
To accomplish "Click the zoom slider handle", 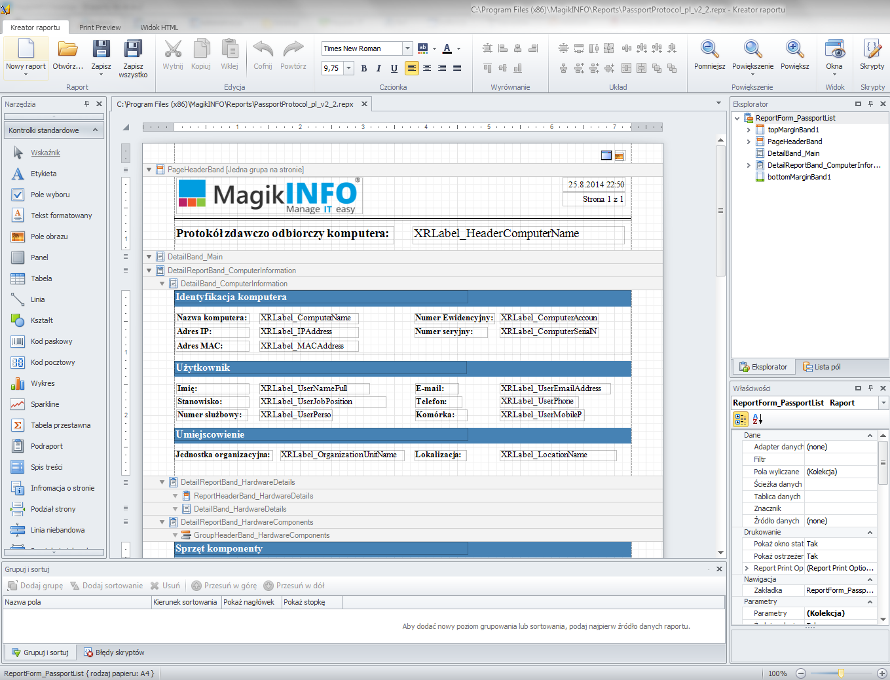I will (x=841, y=673).
